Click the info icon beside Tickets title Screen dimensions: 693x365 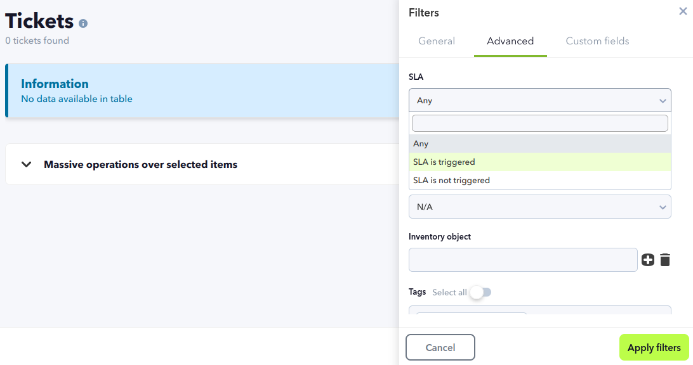[83, 23]
